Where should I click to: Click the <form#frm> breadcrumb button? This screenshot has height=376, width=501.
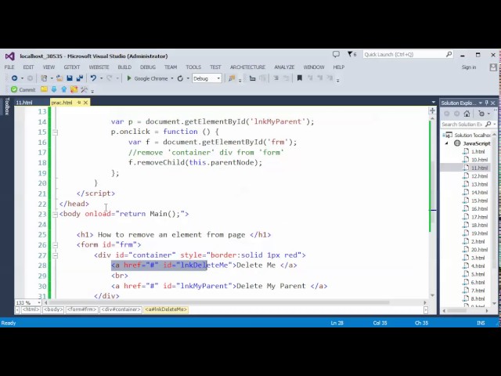[81, 309]
